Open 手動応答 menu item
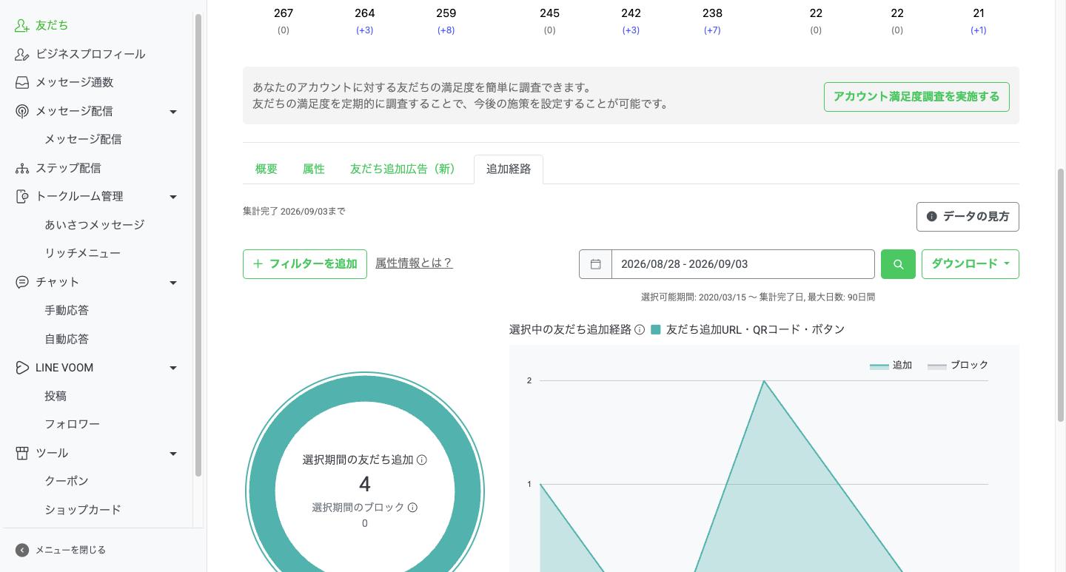1066x572 pixels. click(67, 310)
